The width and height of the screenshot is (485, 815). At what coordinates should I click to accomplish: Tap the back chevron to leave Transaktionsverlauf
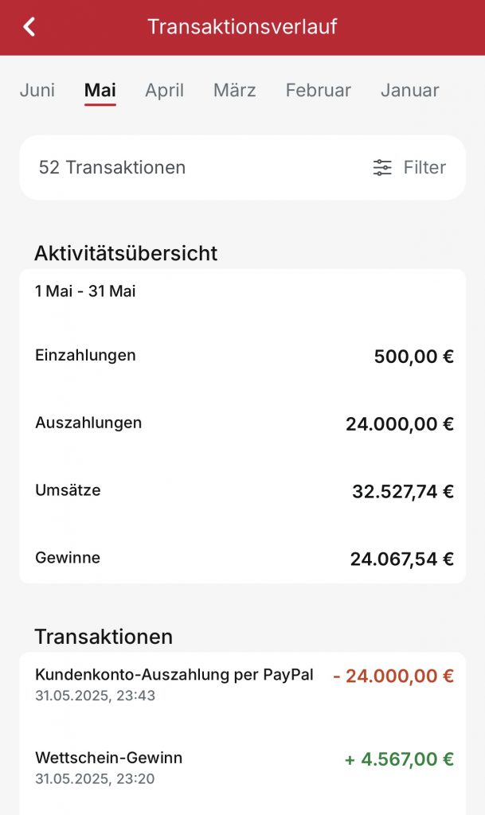click(x=29, y=26)
